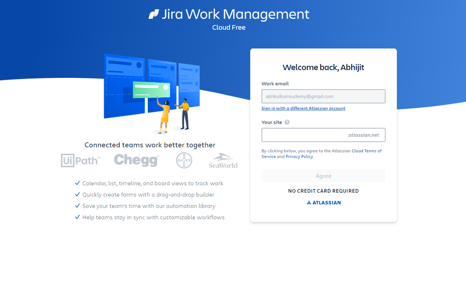This screenshot has height=284, width=466.
Task: Click the team boards illustration
Action: click(152, 93)
